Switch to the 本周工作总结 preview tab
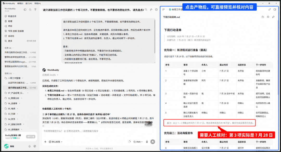Image resolution: width=281 pixels, height=152 pixels. coord(176,10)
